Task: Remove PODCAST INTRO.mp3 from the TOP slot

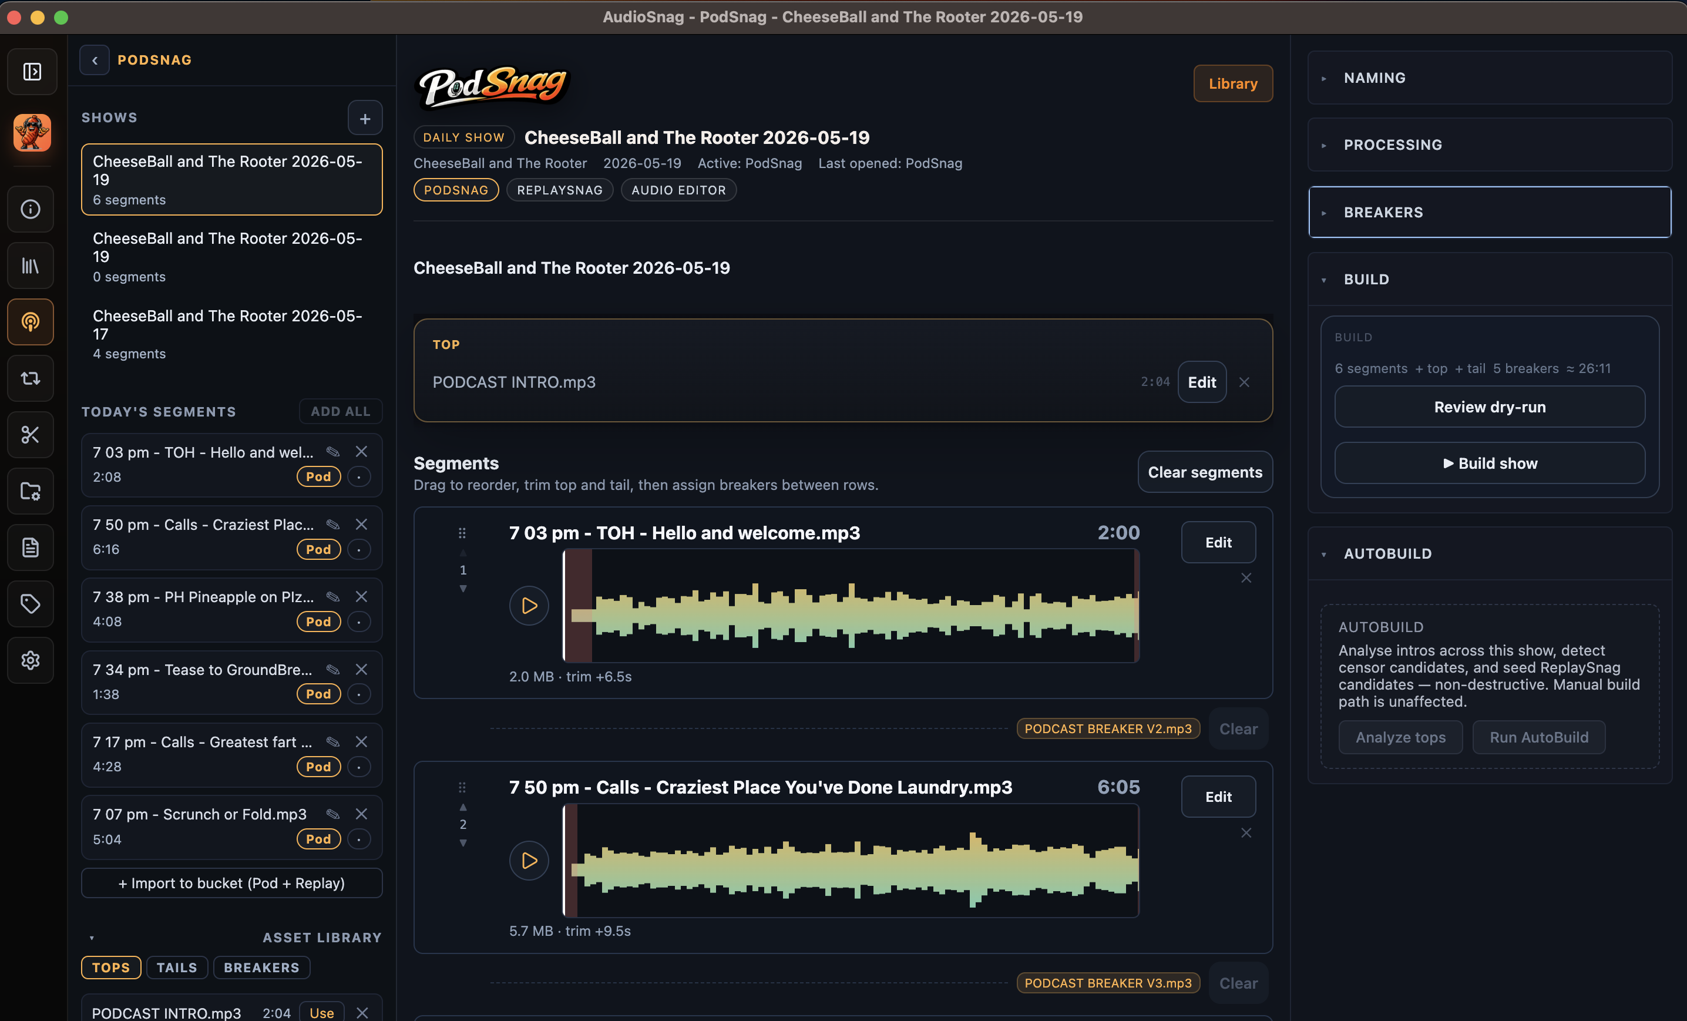Action: click(x=1244, y=382)
